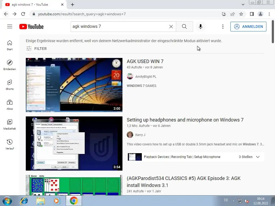Click the Kerry J channel avatar

click(130, 135)
